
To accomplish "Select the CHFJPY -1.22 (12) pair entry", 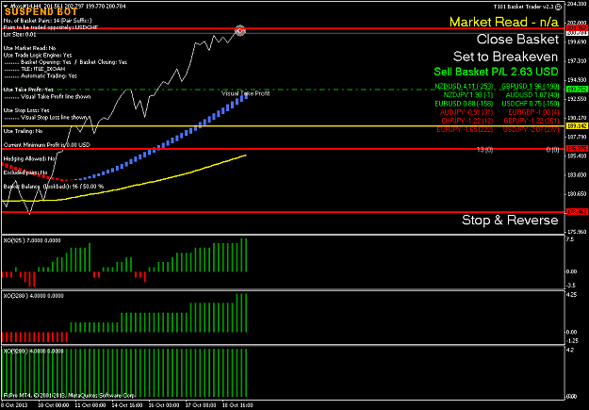I will click(466, 121).
